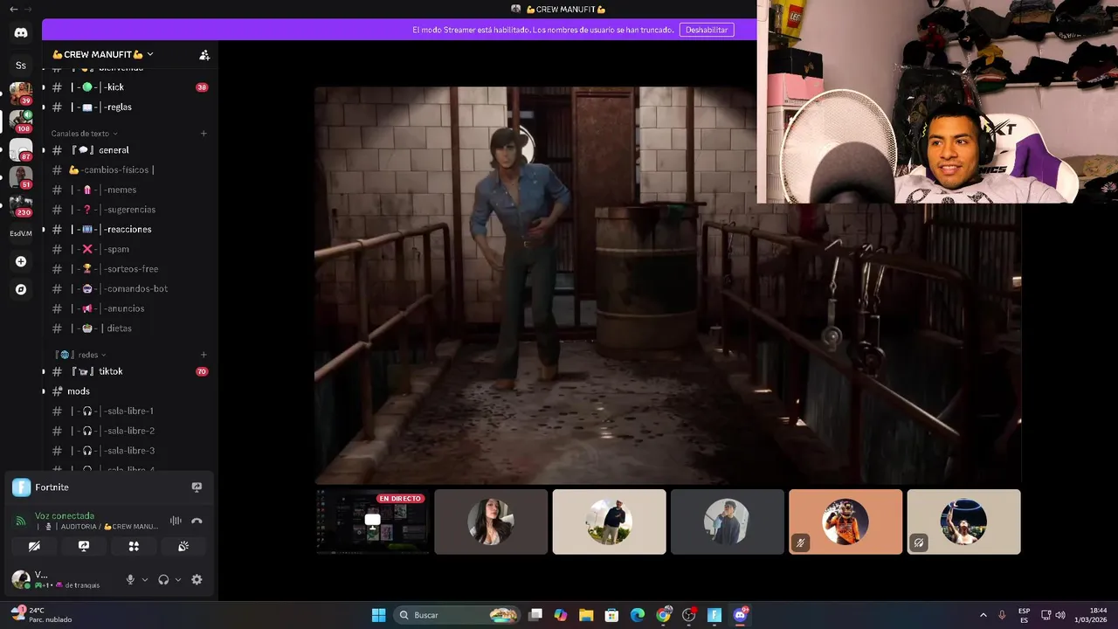Image resolution: width=1118 pixels, height=629 pixels.
Task: Select the woman's avatar participant tile
Action: click(491, 522)
